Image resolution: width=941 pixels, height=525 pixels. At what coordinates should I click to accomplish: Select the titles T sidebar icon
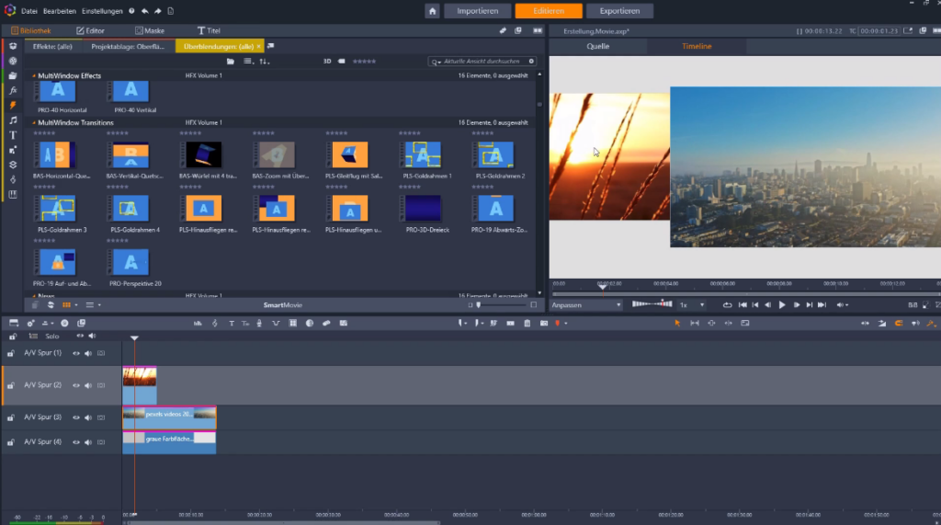click(13, 135)
